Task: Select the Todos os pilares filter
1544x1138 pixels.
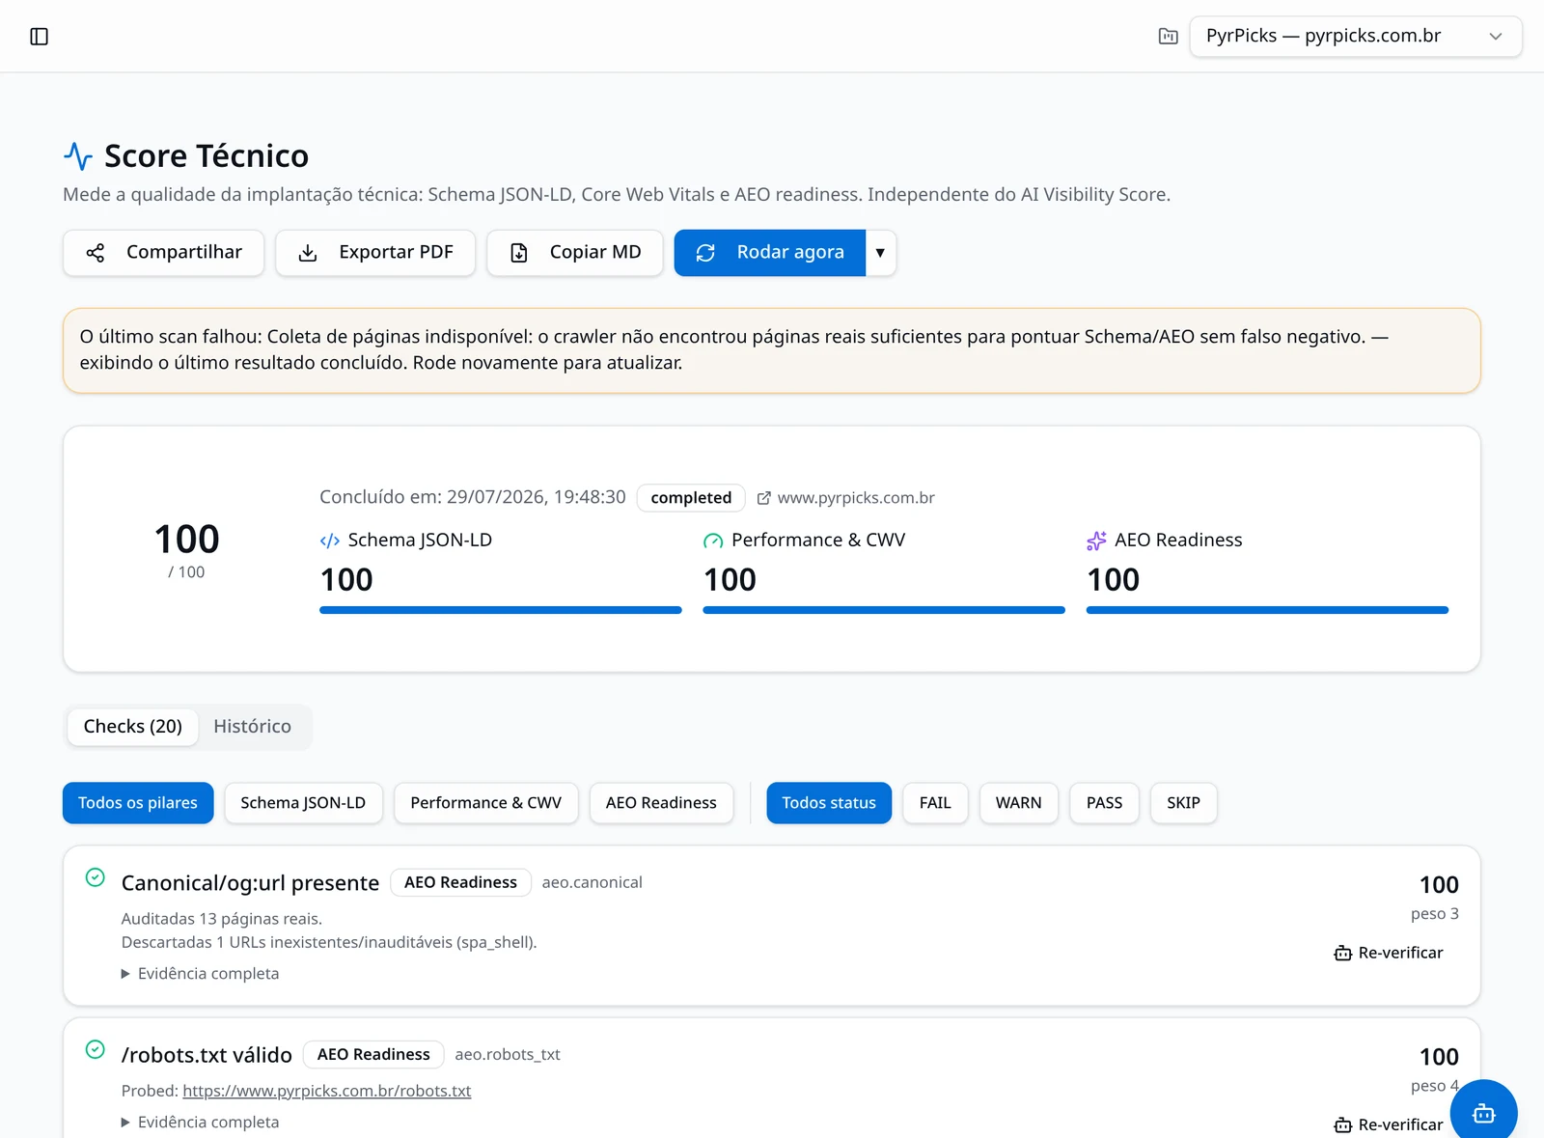Action: coord(138,803)
